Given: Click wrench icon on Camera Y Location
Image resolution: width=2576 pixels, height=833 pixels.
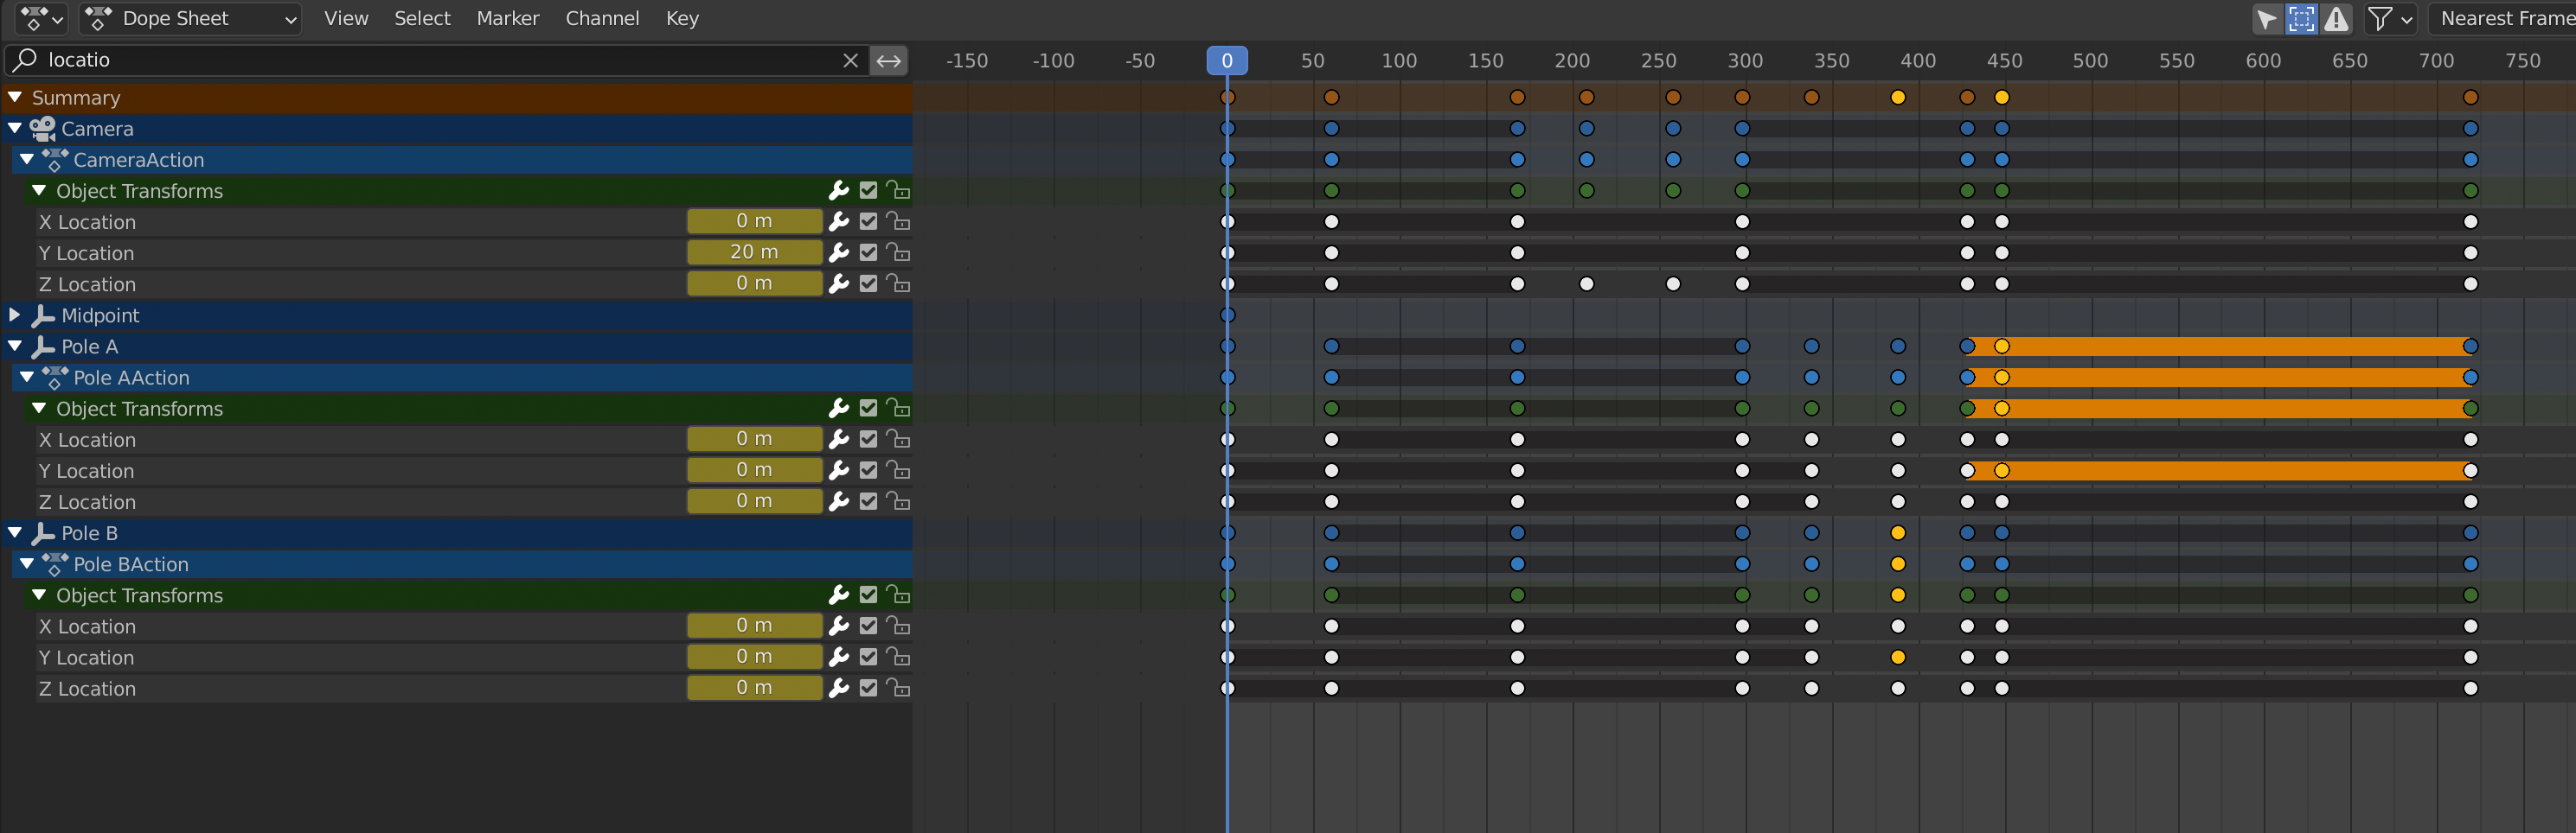Looking at the screenshot, I should tap(839, 252).
